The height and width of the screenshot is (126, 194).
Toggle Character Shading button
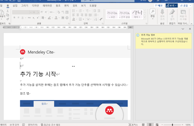pos(63,18)
